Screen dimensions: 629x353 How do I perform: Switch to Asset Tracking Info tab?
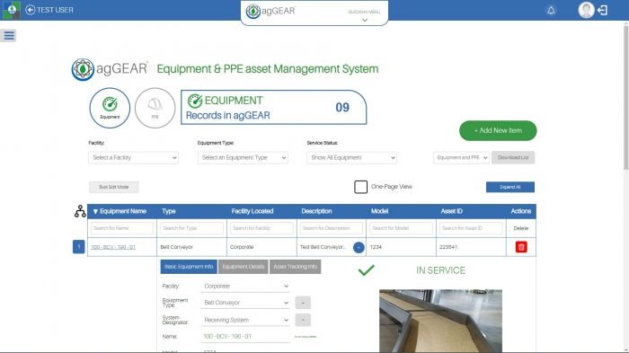tap(296, 267)
